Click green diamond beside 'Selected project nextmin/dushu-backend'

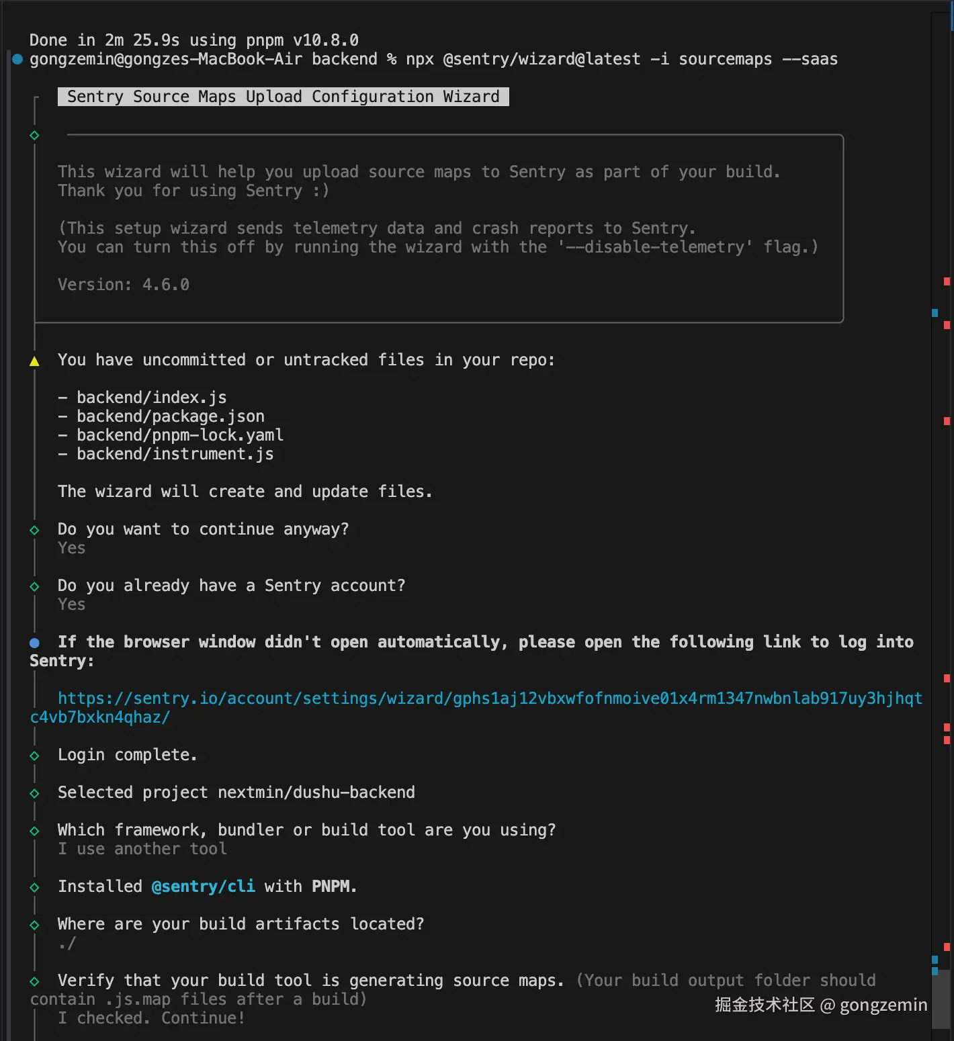click(x=34, y=793)
